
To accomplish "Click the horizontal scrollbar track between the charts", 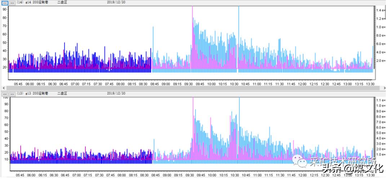I will (194, 88).
